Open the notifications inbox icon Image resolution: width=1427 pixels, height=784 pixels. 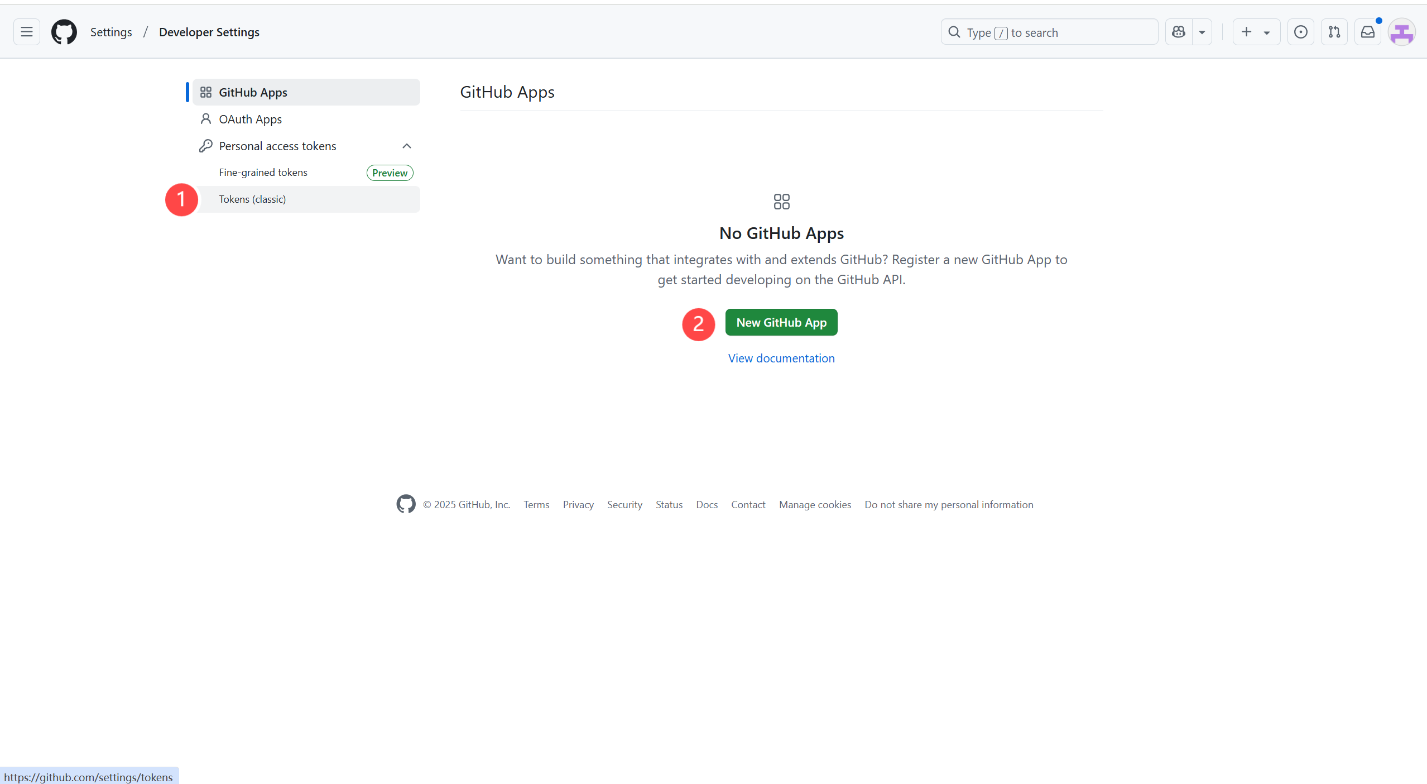[x=1368, y=32]
